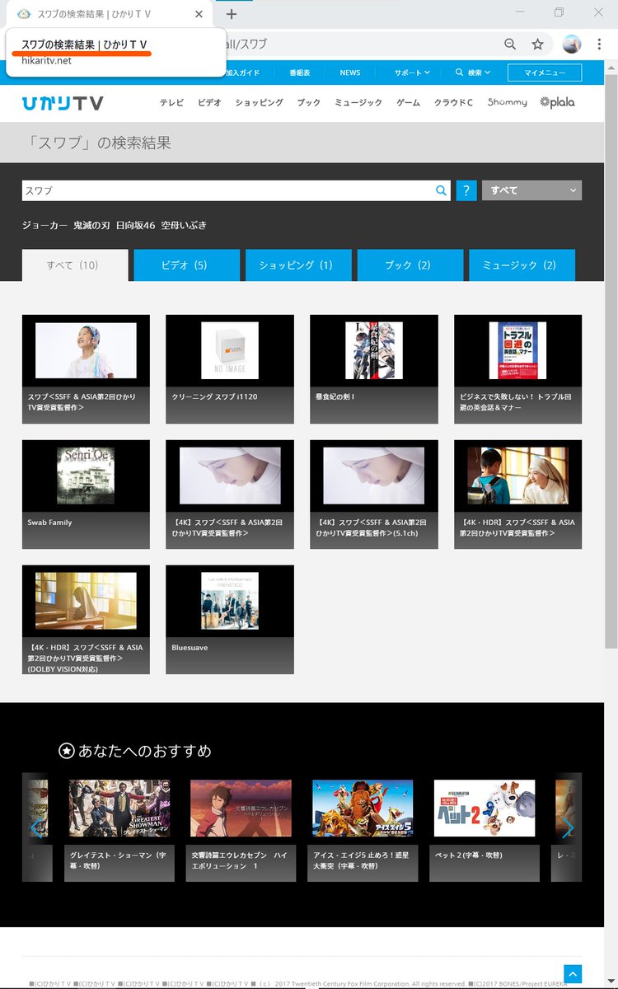Click the ひかりTV logo

(x=63, y=102)
